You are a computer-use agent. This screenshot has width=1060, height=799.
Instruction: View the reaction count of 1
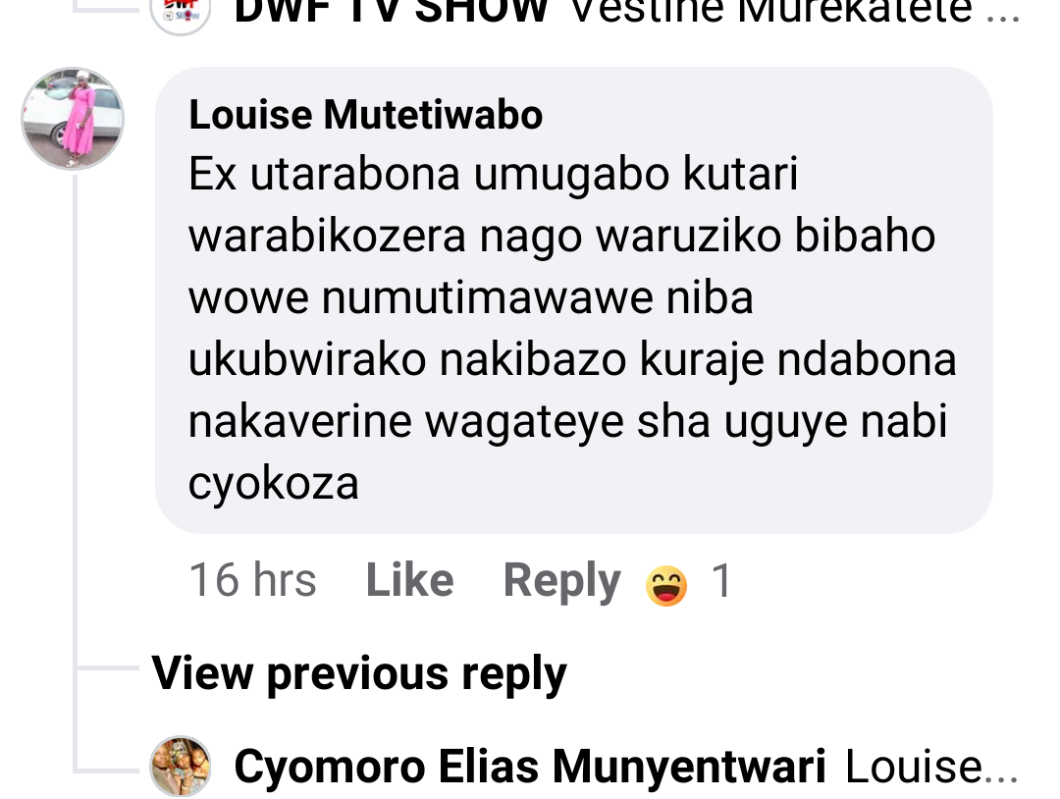[721, 580]
